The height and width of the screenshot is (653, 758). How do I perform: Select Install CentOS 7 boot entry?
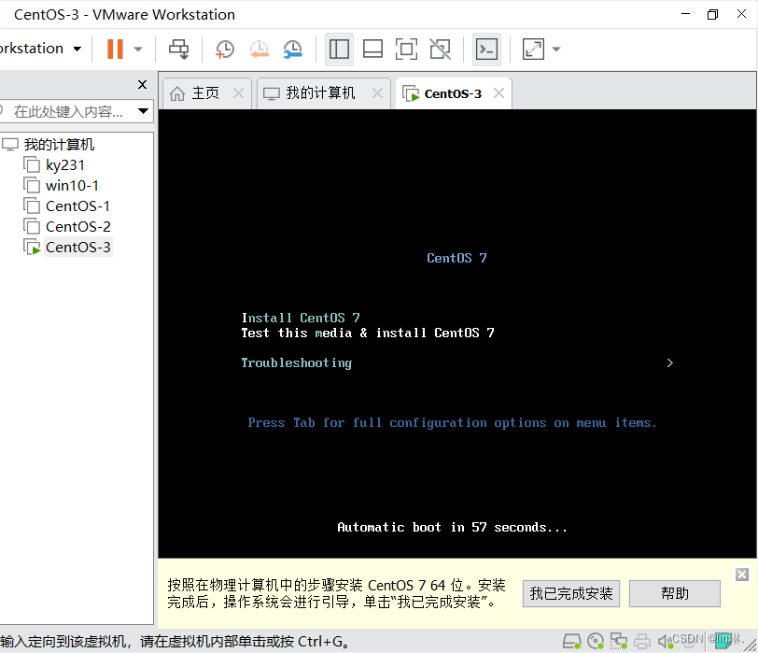301,318
